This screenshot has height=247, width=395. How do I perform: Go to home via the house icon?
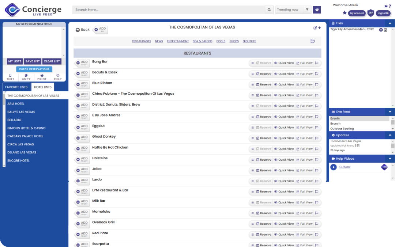[317, 10]
